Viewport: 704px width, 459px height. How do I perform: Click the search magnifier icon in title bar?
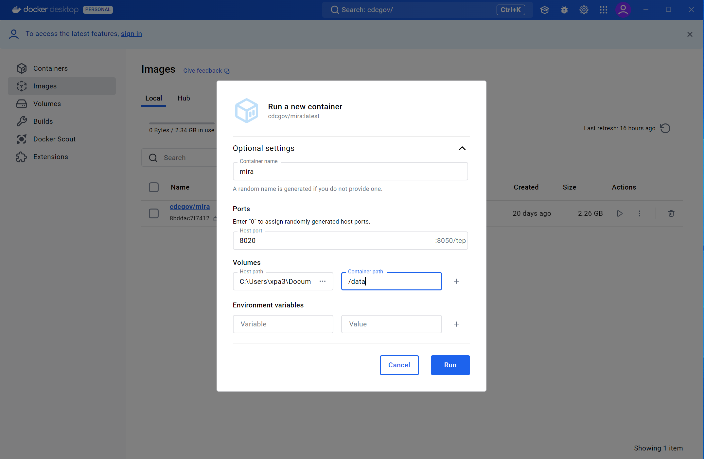(x=335, y=10)
